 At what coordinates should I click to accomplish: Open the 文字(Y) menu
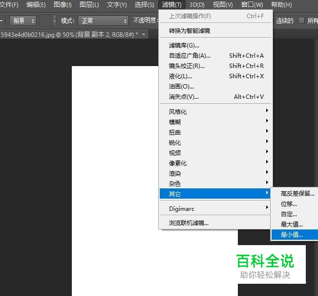click(x=117, y=4)
